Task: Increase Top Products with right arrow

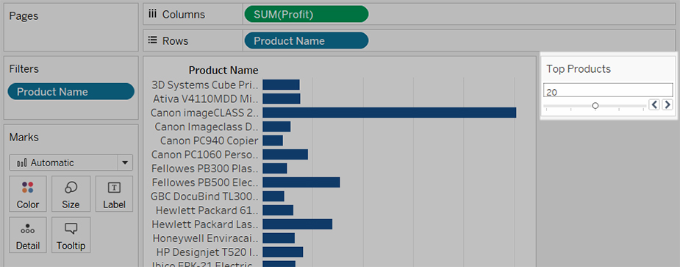Action: (668, 104)
